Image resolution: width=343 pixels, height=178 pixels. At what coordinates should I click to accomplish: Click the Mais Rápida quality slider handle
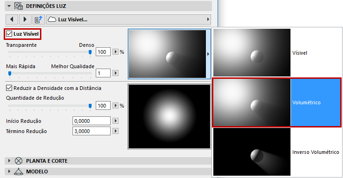coord(10,74)
